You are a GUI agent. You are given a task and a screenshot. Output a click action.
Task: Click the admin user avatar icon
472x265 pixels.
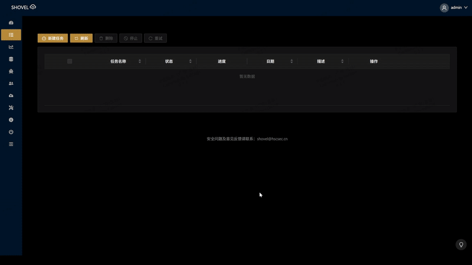pos(444,8)
